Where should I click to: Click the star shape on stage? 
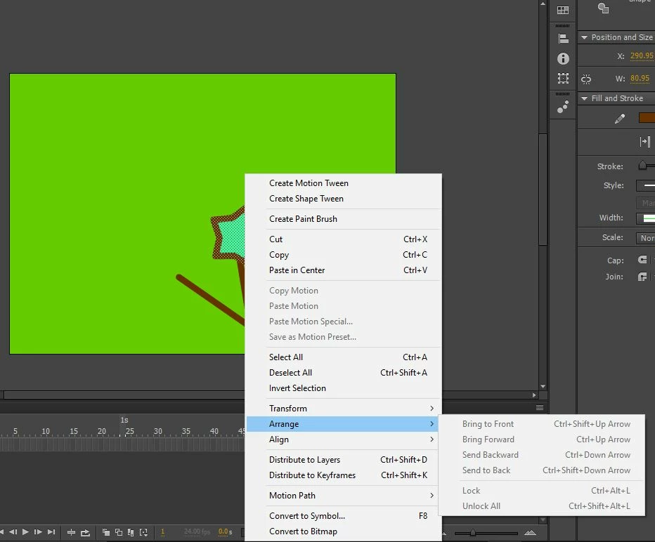pos(229,236)
